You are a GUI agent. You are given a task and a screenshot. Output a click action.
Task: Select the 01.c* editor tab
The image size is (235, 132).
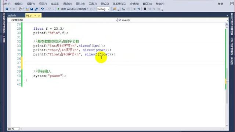[29, 15]
